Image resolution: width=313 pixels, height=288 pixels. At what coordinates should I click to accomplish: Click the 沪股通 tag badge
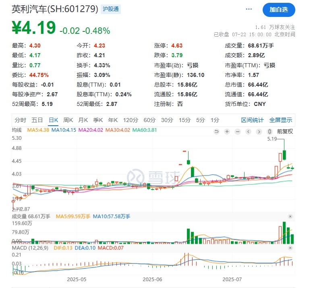[111, 9]
